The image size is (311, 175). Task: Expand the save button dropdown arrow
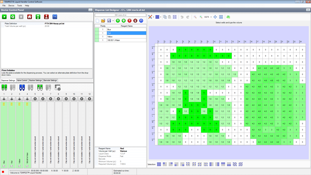coord(113,21)
